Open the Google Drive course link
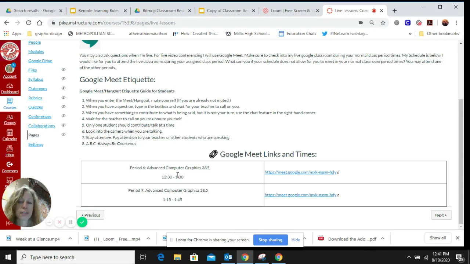The height and width of the screenshot is (264, 470). click(40, 61)
